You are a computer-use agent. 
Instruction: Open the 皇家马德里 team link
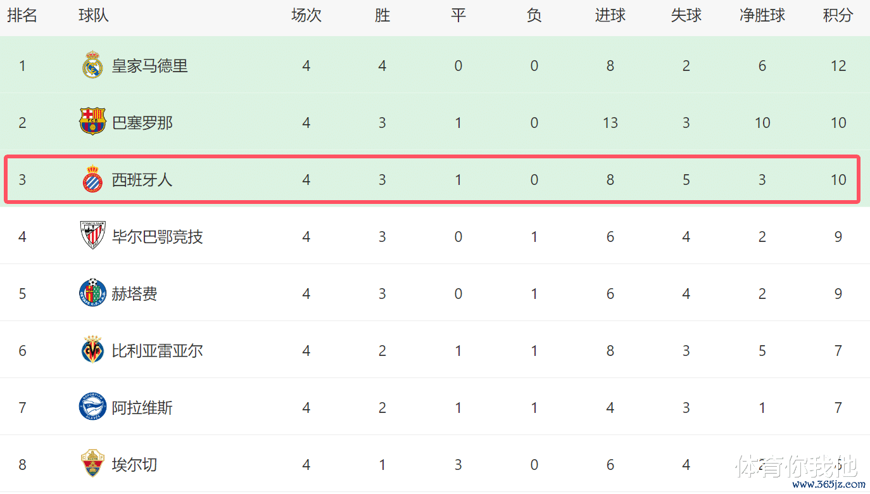(x=149, y=66)
